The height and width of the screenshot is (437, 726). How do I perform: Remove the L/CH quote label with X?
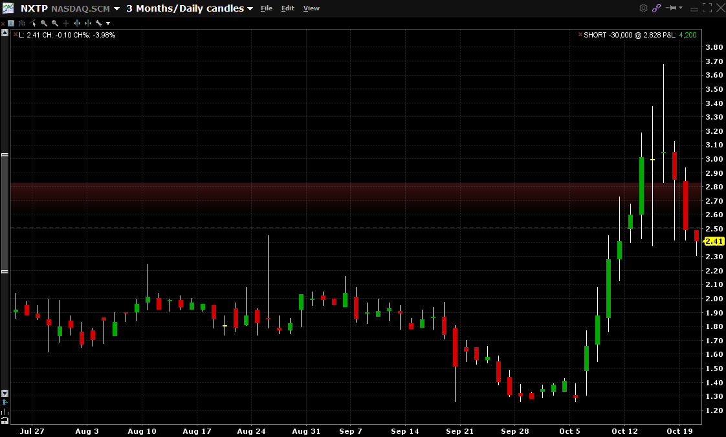16,35
